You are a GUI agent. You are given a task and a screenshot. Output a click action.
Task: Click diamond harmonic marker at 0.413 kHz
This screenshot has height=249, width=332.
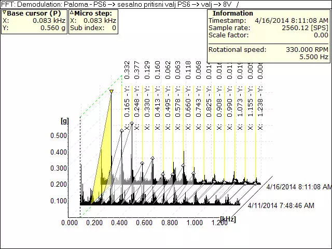point(152,158)
